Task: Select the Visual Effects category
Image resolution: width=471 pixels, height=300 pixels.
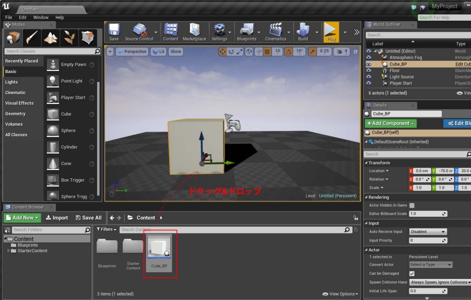Action: 19,103
